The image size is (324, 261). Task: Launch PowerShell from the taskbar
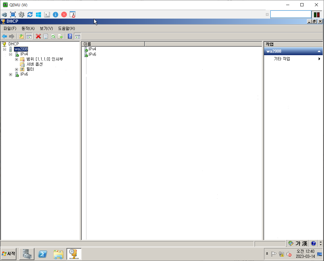point(43,254)
